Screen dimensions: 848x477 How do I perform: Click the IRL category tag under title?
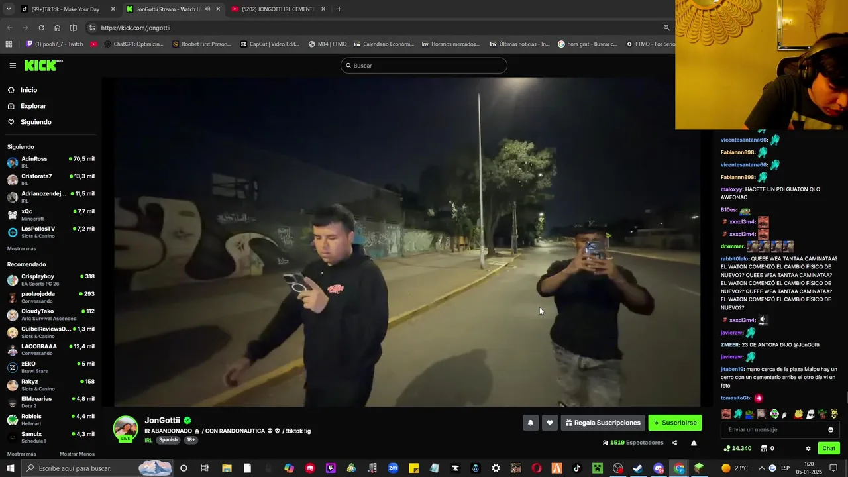click(148, 440)
